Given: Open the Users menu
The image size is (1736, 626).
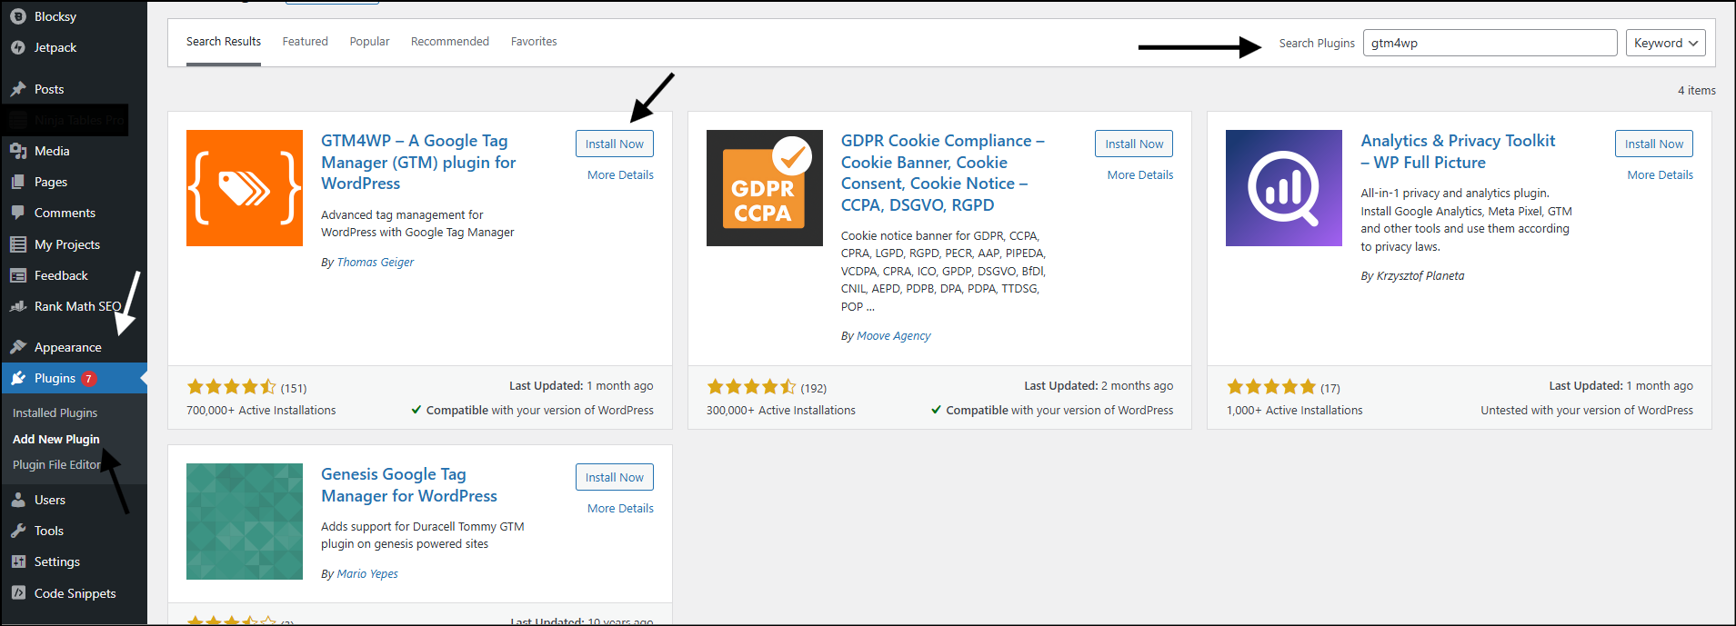Looking at the screenshot, I should pyautogui.click(x=74, y=500).
